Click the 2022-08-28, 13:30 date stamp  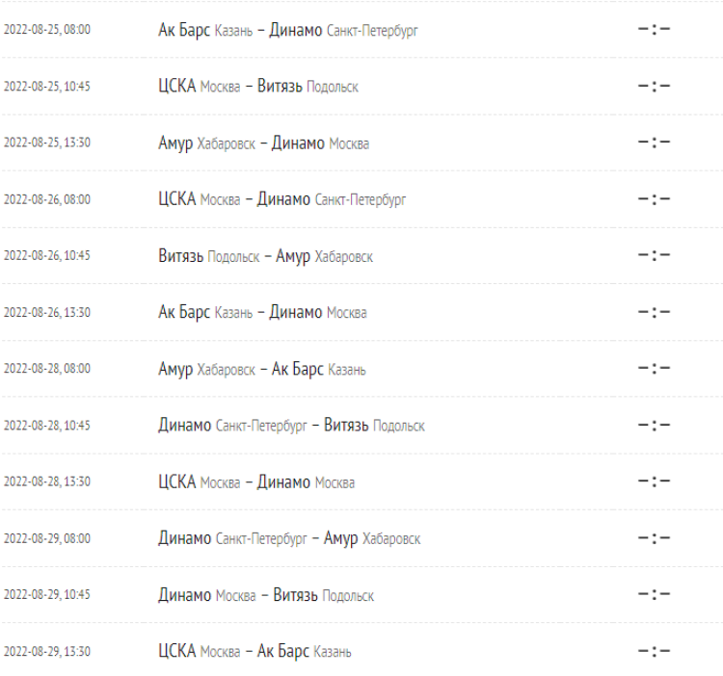pyautogui.click(x=47, y=482)
